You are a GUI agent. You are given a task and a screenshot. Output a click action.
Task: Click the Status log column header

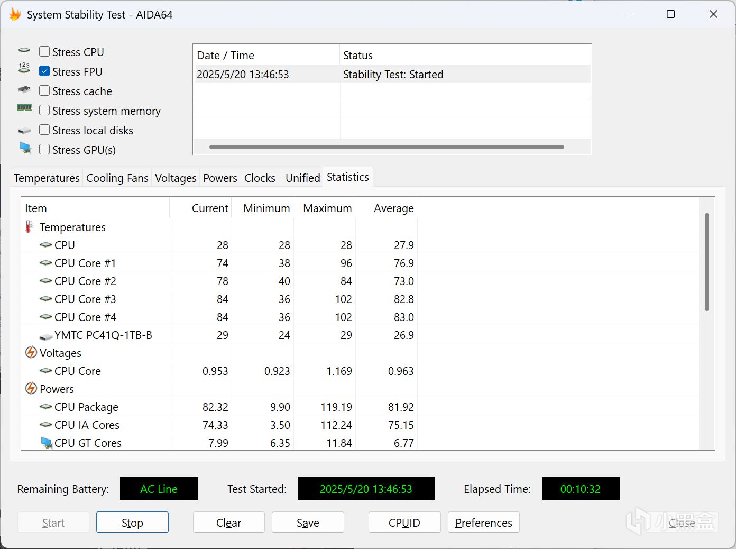pos(465,55)
